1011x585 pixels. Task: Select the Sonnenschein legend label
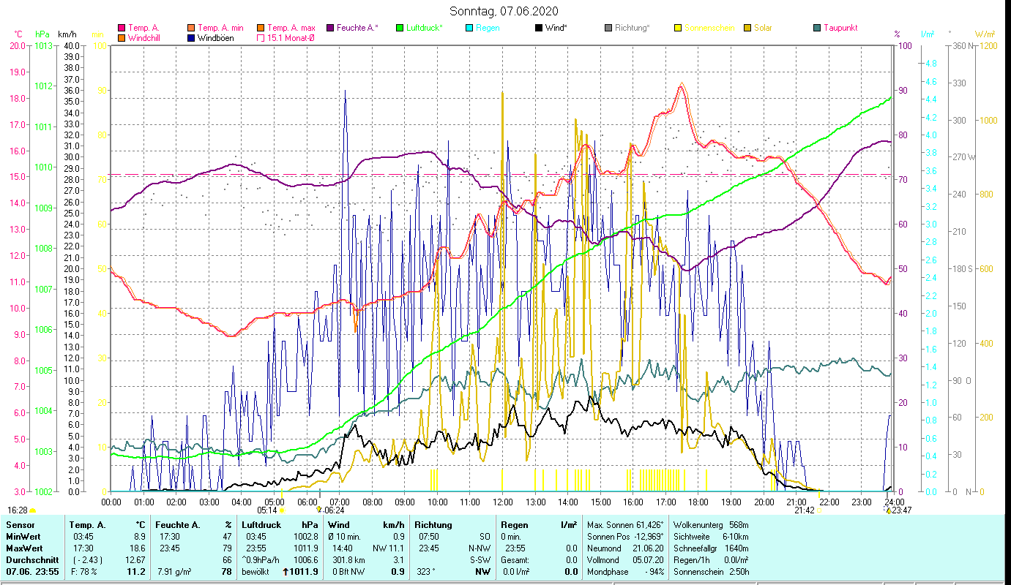[x=709, y=29]
